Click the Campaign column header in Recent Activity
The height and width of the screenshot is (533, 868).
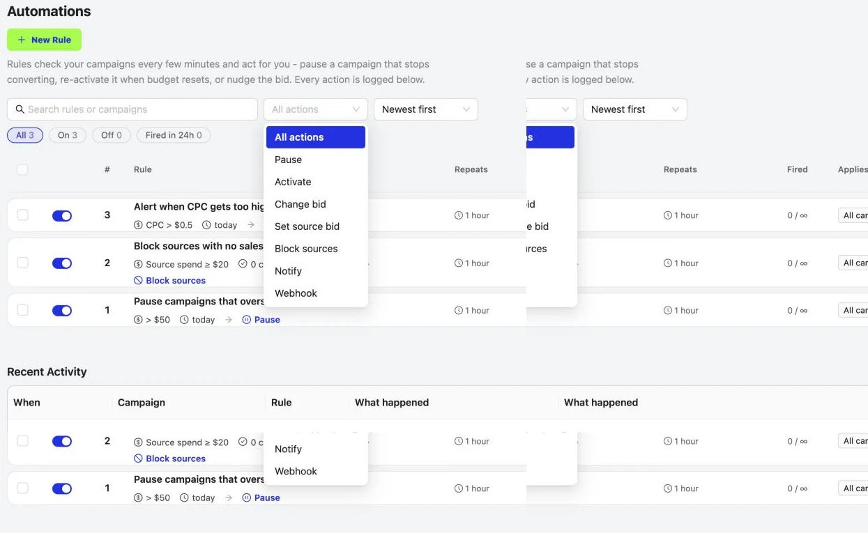point(142,403)
